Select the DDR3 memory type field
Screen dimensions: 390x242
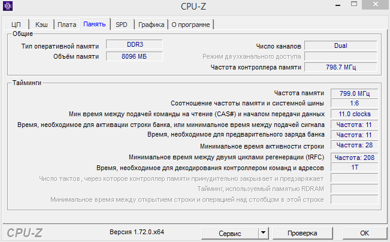(135, 44)
